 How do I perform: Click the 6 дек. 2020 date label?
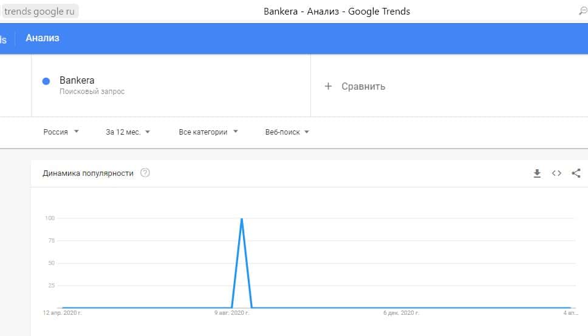click(x=401, y=313)
